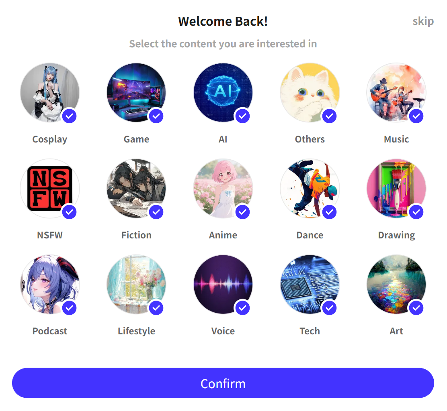Select the Tech circuit chip image
The height and width of the screenshot is (411, 447).
point(310,284)
